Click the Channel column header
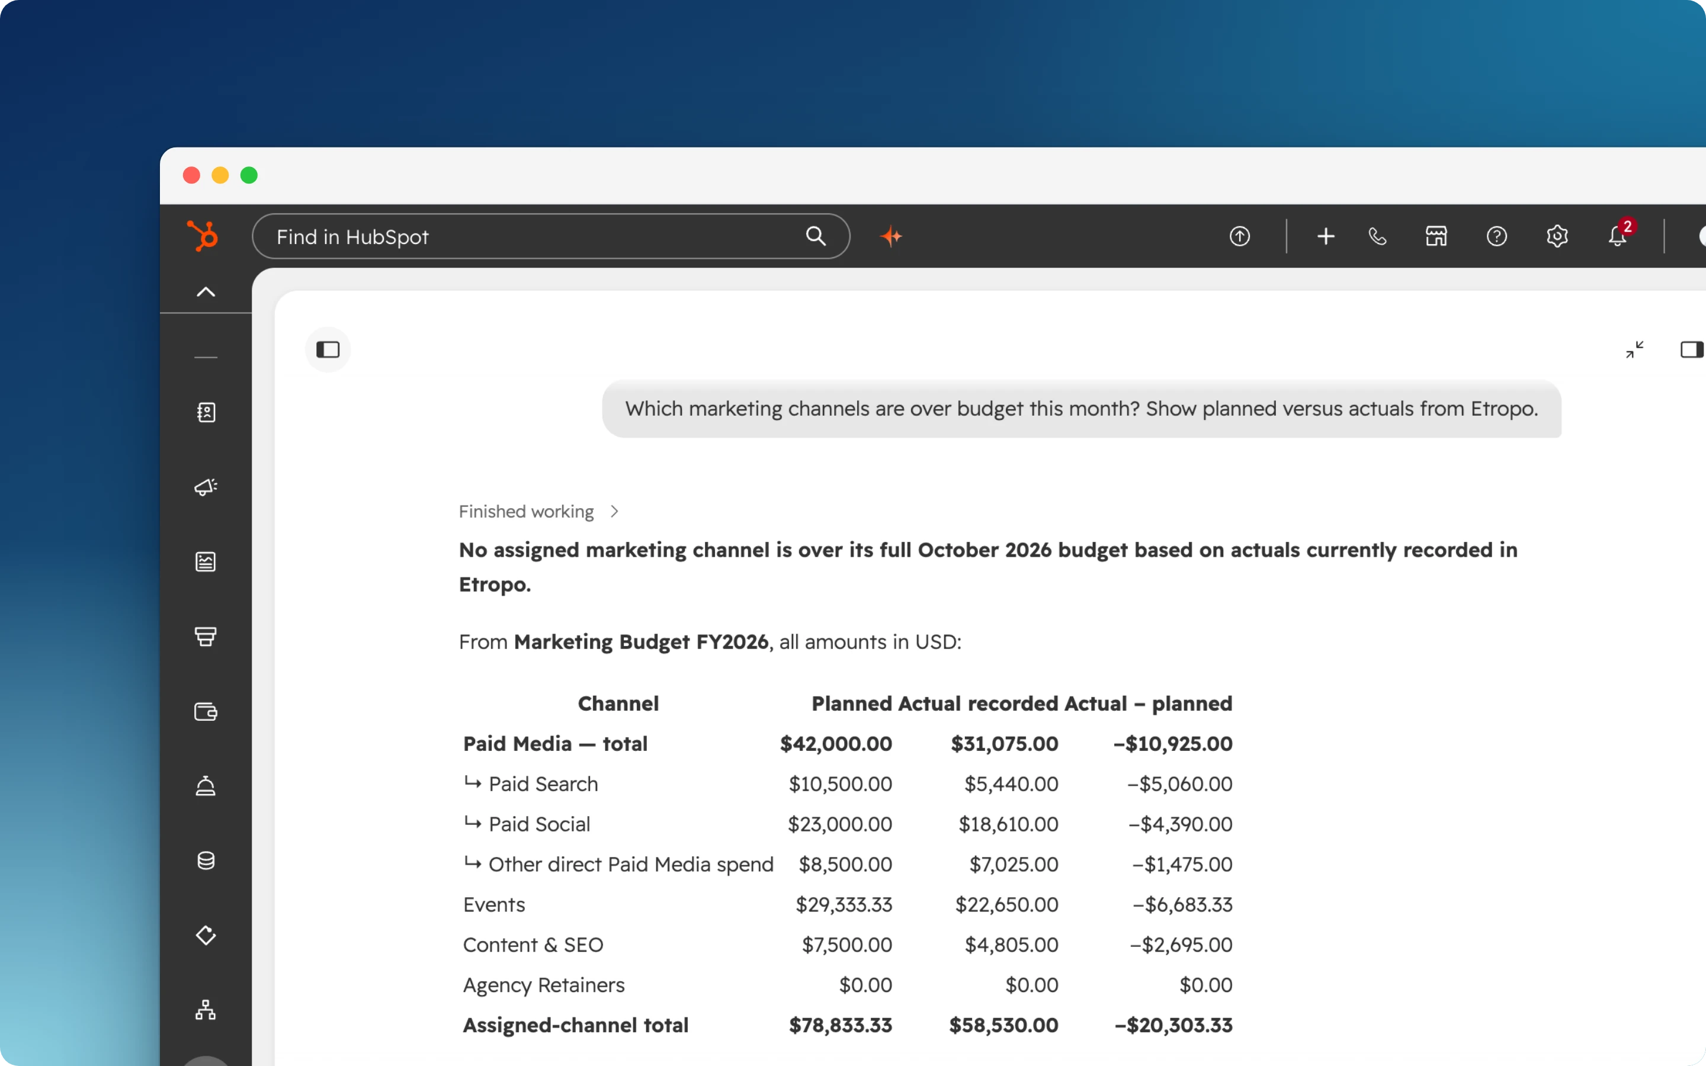Viewport: 1706px width, 1066px height. coord(618,704)
